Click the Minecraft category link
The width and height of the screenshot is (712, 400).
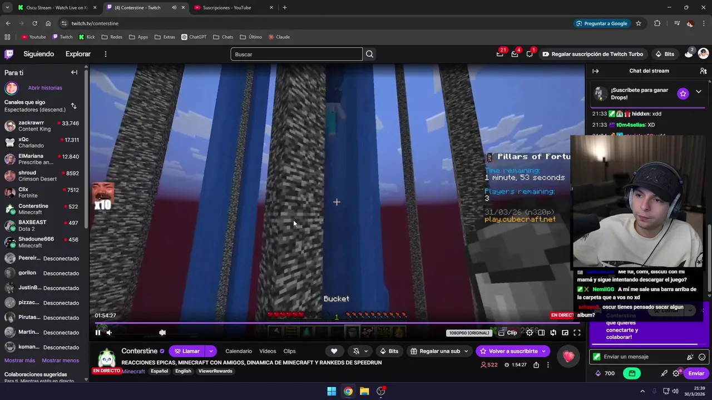coord(133,371)
